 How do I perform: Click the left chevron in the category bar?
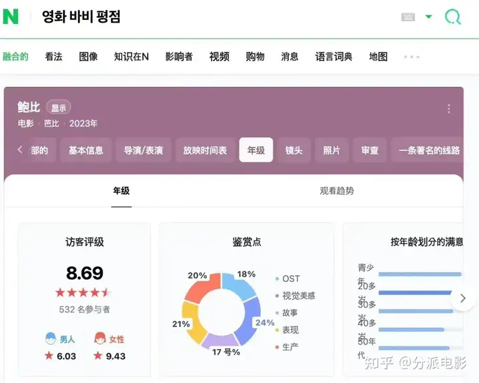point(20,150)
